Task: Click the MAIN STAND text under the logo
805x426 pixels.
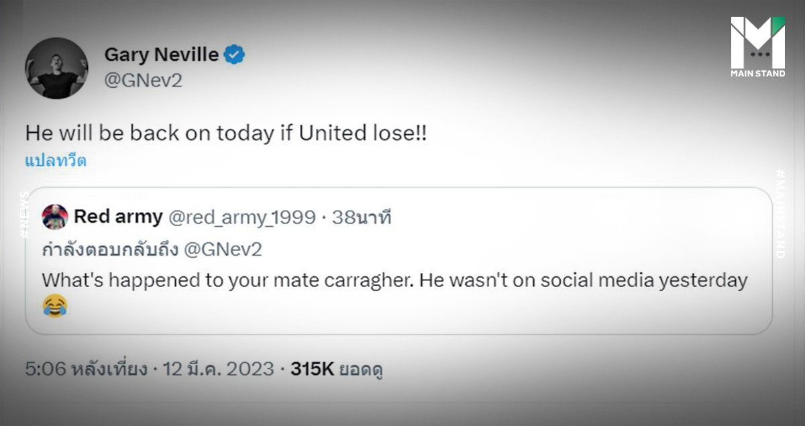Action: 757,73
